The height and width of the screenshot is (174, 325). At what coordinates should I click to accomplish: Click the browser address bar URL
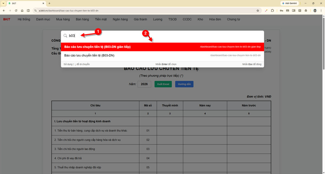point(69,10)
